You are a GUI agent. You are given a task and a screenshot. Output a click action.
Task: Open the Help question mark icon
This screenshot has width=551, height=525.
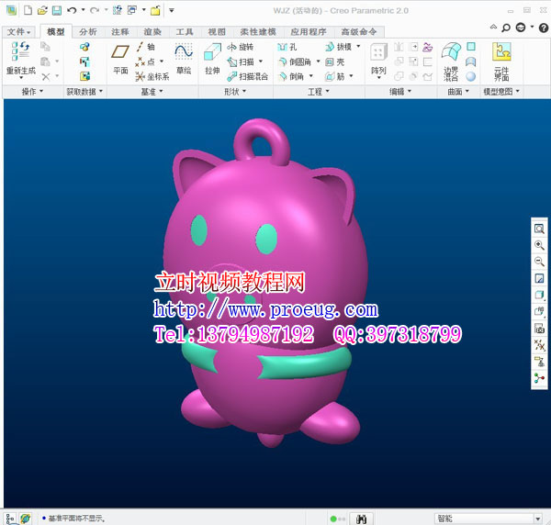(x=544, y=28)
